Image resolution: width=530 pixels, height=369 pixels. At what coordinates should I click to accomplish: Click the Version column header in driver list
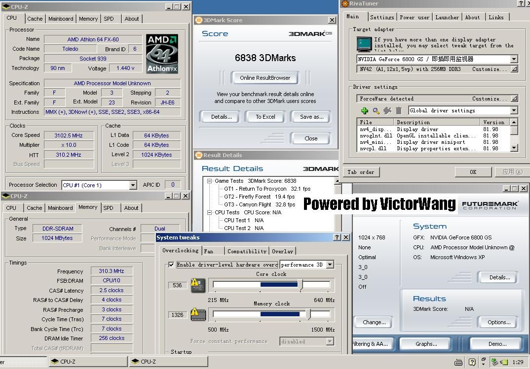pos(494,122)
